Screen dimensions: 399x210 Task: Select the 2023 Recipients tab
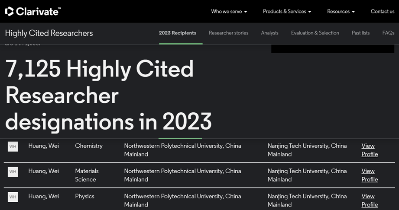point(177,33)
